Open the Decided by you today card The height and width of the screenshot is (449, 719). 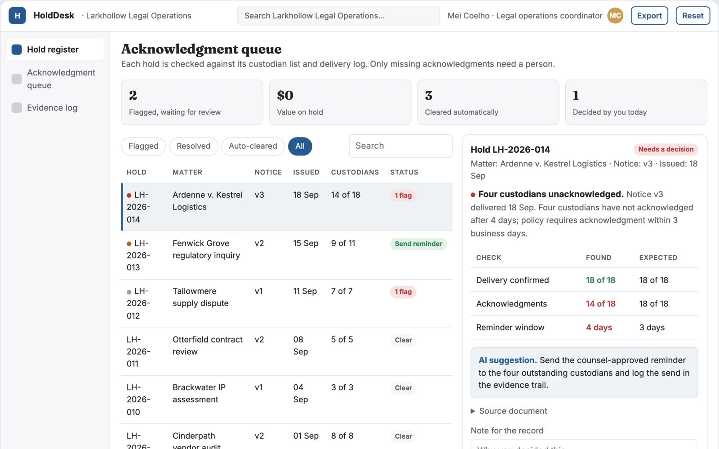pos(636,102)
